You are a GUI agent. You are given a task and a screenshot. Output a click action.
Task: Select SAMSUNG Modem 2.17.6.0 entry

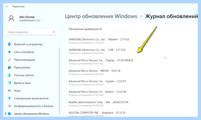click(131, 41)
